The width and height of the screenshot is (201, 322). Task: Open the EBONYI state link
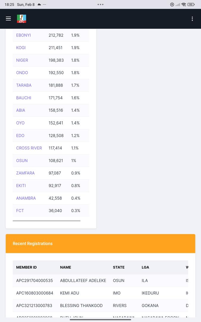[x=24, y=35]
